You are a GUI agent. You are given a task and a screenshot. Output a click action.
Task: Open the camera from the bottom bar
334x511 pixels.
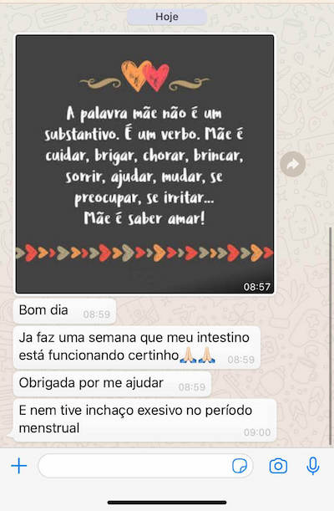tap(278, 466)
